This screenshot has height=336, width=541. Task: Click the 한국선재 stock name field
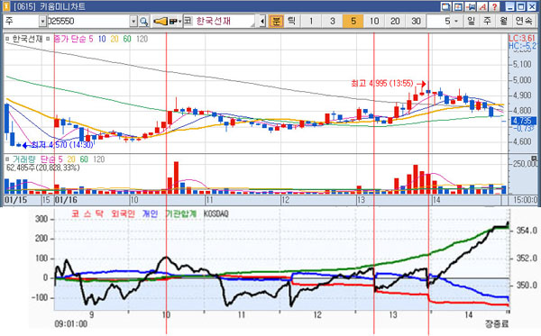[223, 21]
